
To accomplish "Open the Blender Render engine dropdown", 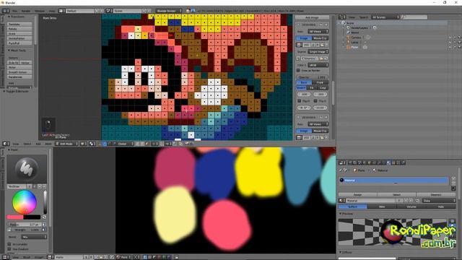I will [169, 11].
